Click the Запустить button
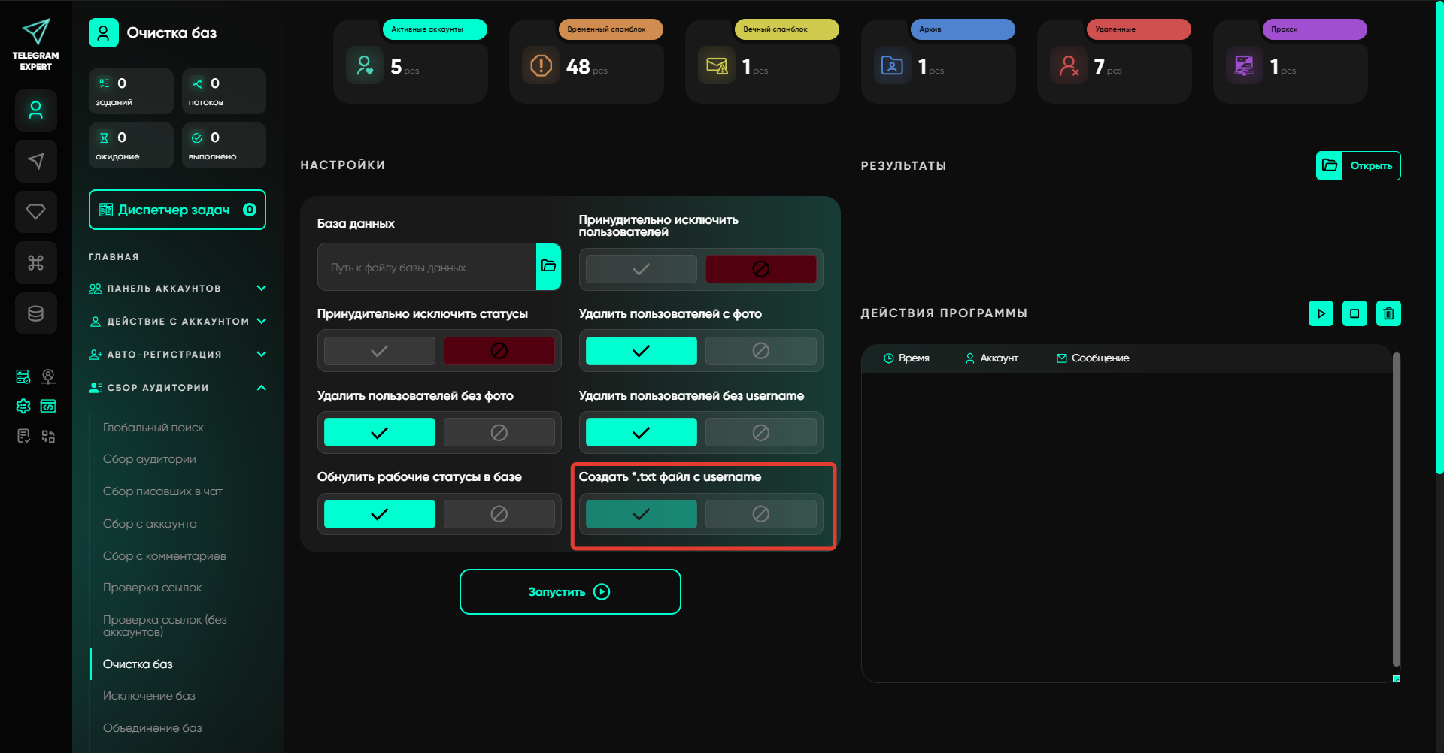The width and height of the screenshot is (1444, 753). tap(570, 592)
